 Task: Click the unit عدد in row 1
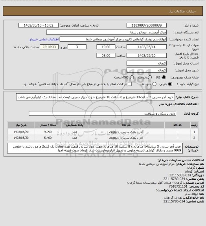(x=75, y=132)
